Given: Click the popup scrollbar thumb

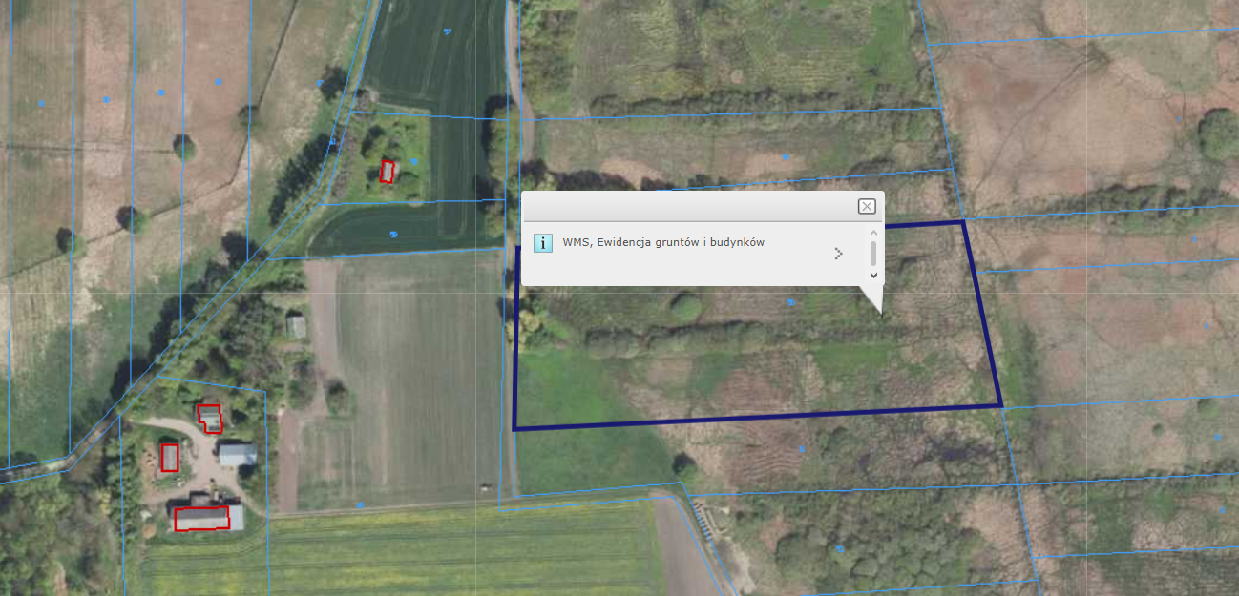Looking at the screenshot, I should tap(872, 253).
